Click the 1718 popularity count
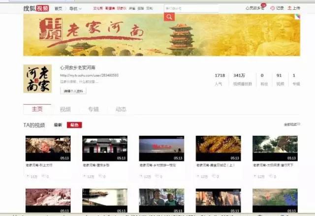The width and height of the screenshot is (315, 216). (220, 75)
